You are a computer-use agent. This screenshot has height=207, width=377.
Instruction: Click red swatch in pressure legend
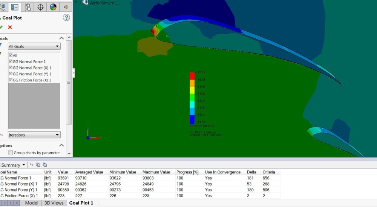tap(192, 76)
